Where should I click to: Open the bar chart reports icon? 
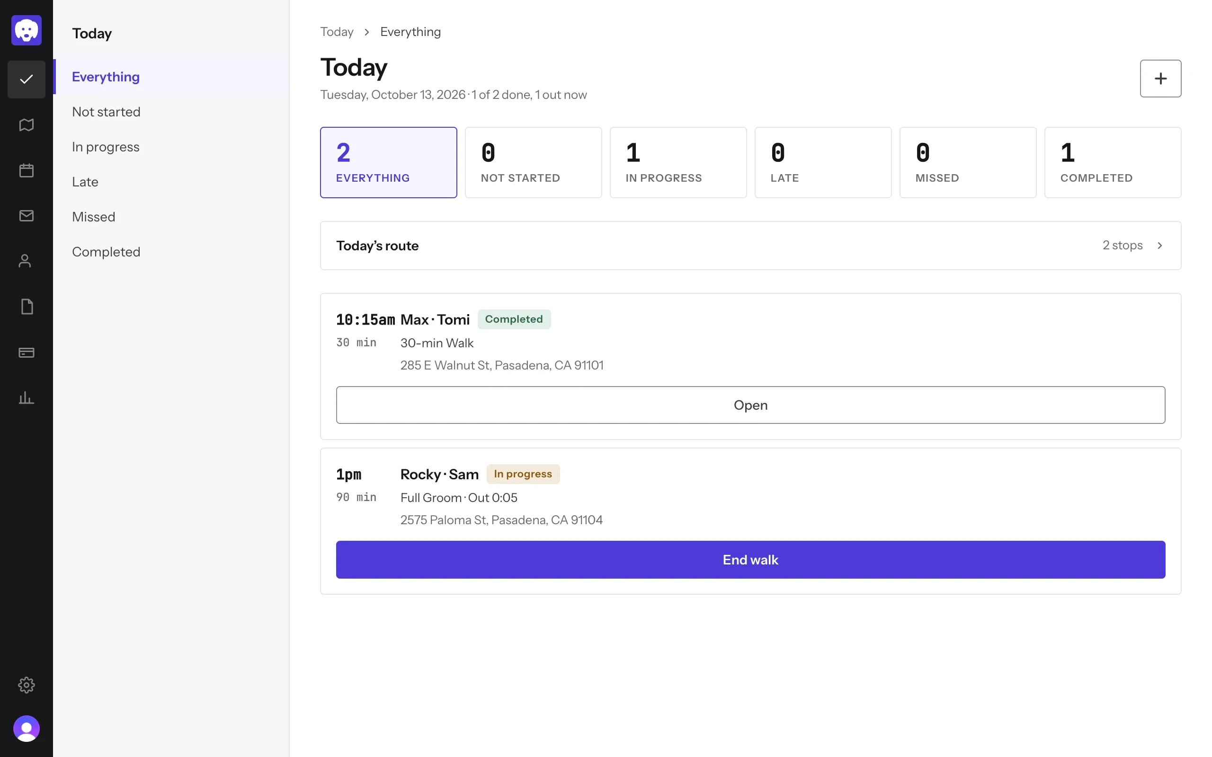[27, 398]
